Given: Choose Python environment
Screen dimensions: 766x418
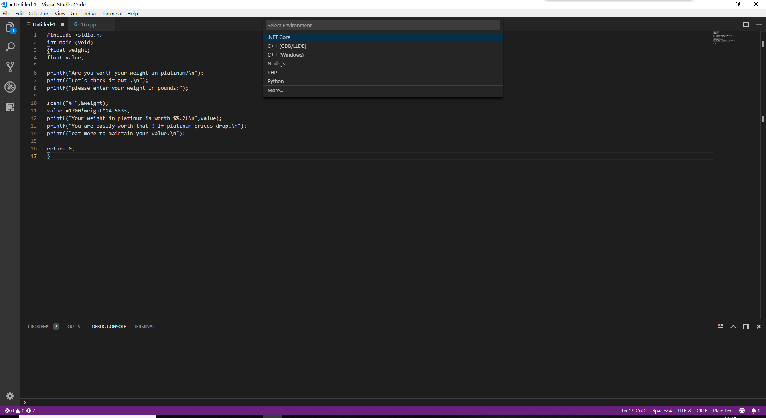Looking at the screenshot, I should [x=383, y=81].
